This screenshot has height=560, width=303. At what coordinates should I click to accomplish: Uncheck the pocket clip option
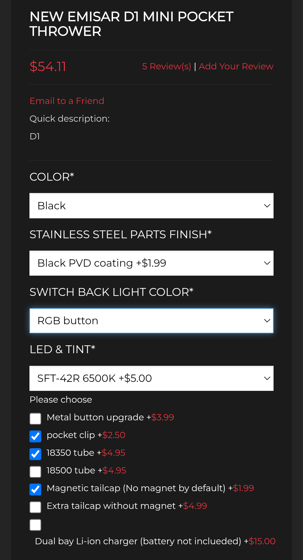(36, 436)
